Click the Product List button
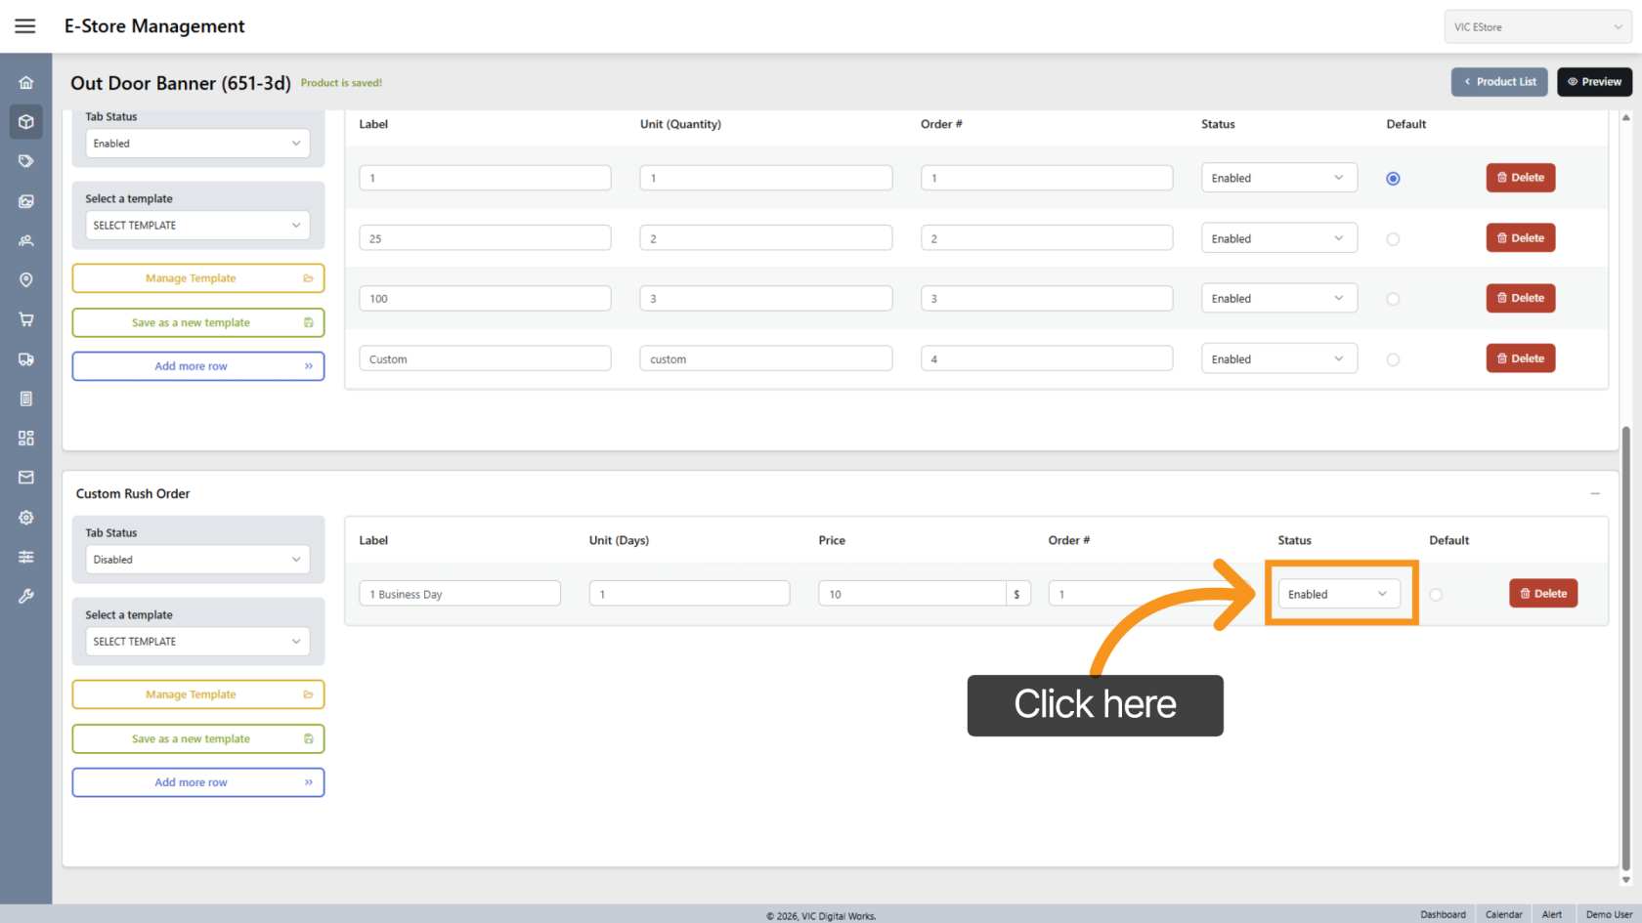Screen dimensions: 1642x923 click(1499, 82)
